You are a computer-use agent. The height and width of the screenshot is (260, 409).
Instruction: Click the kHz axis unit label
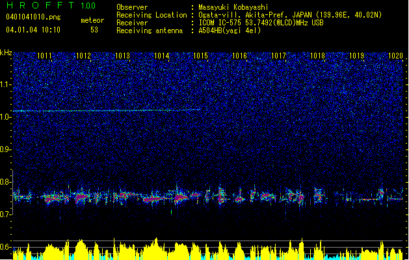(x=6, y=53)
